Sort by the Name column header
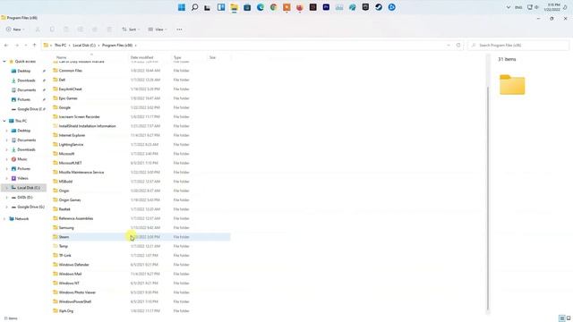 point(62,57)
